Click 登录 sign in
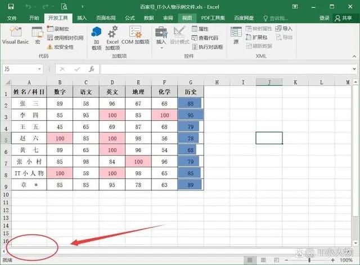The image size is (360, 265). click(324, 18)
